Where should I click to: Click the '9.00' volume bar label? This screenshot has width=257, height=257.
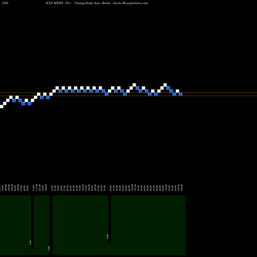tap(107, 236)
